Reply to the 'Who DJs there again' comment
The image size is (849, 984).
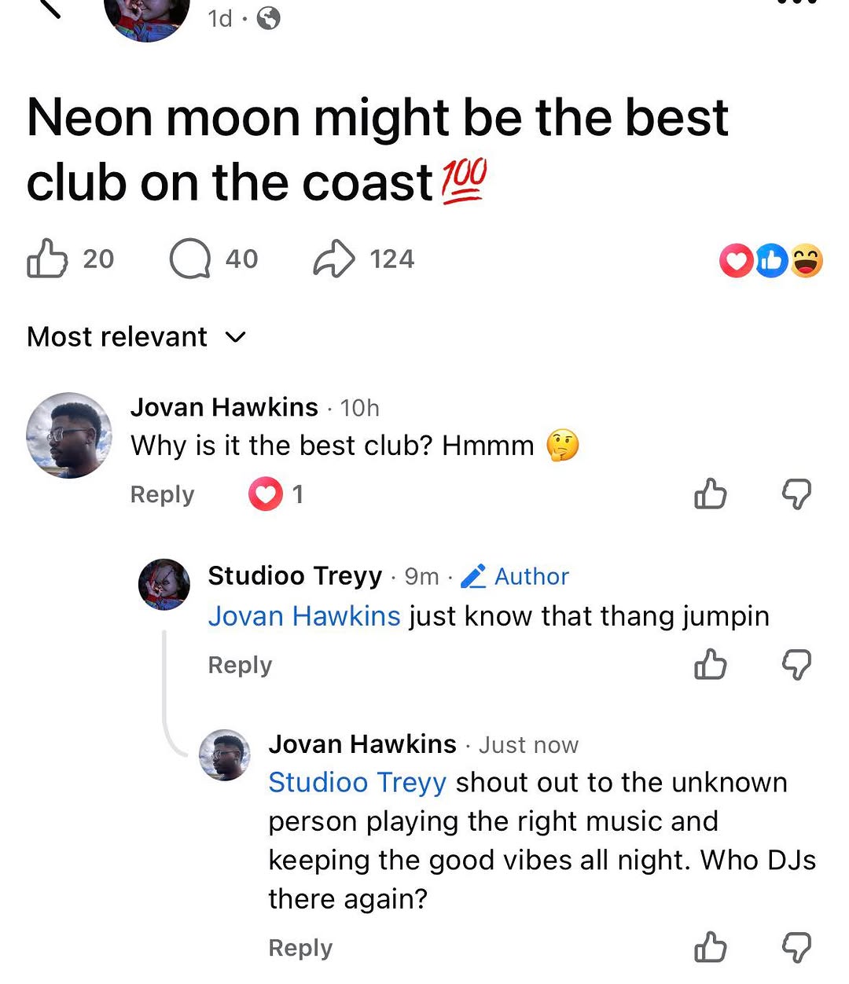tap(300, 948)
